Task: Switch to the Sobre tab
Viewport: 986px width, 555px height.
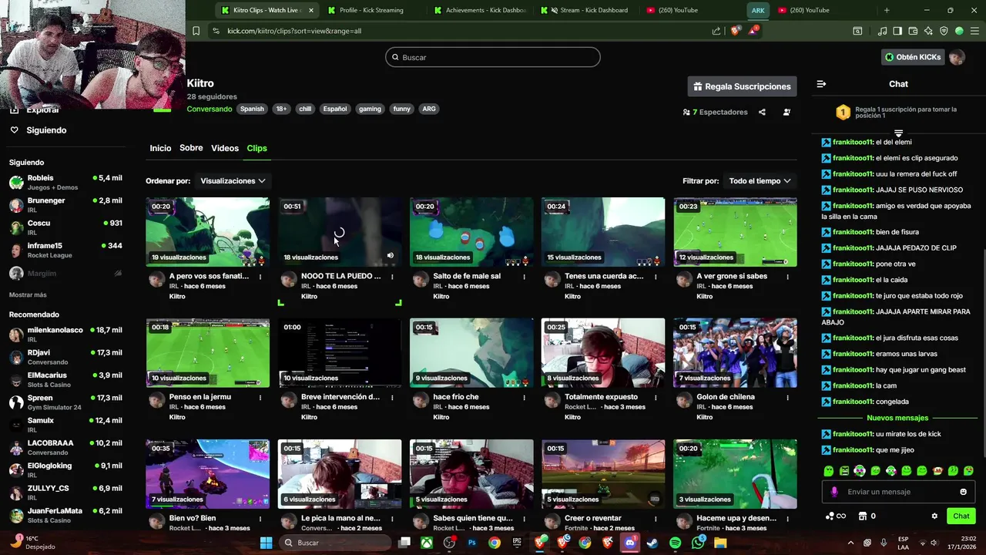Action: [191, 148]
